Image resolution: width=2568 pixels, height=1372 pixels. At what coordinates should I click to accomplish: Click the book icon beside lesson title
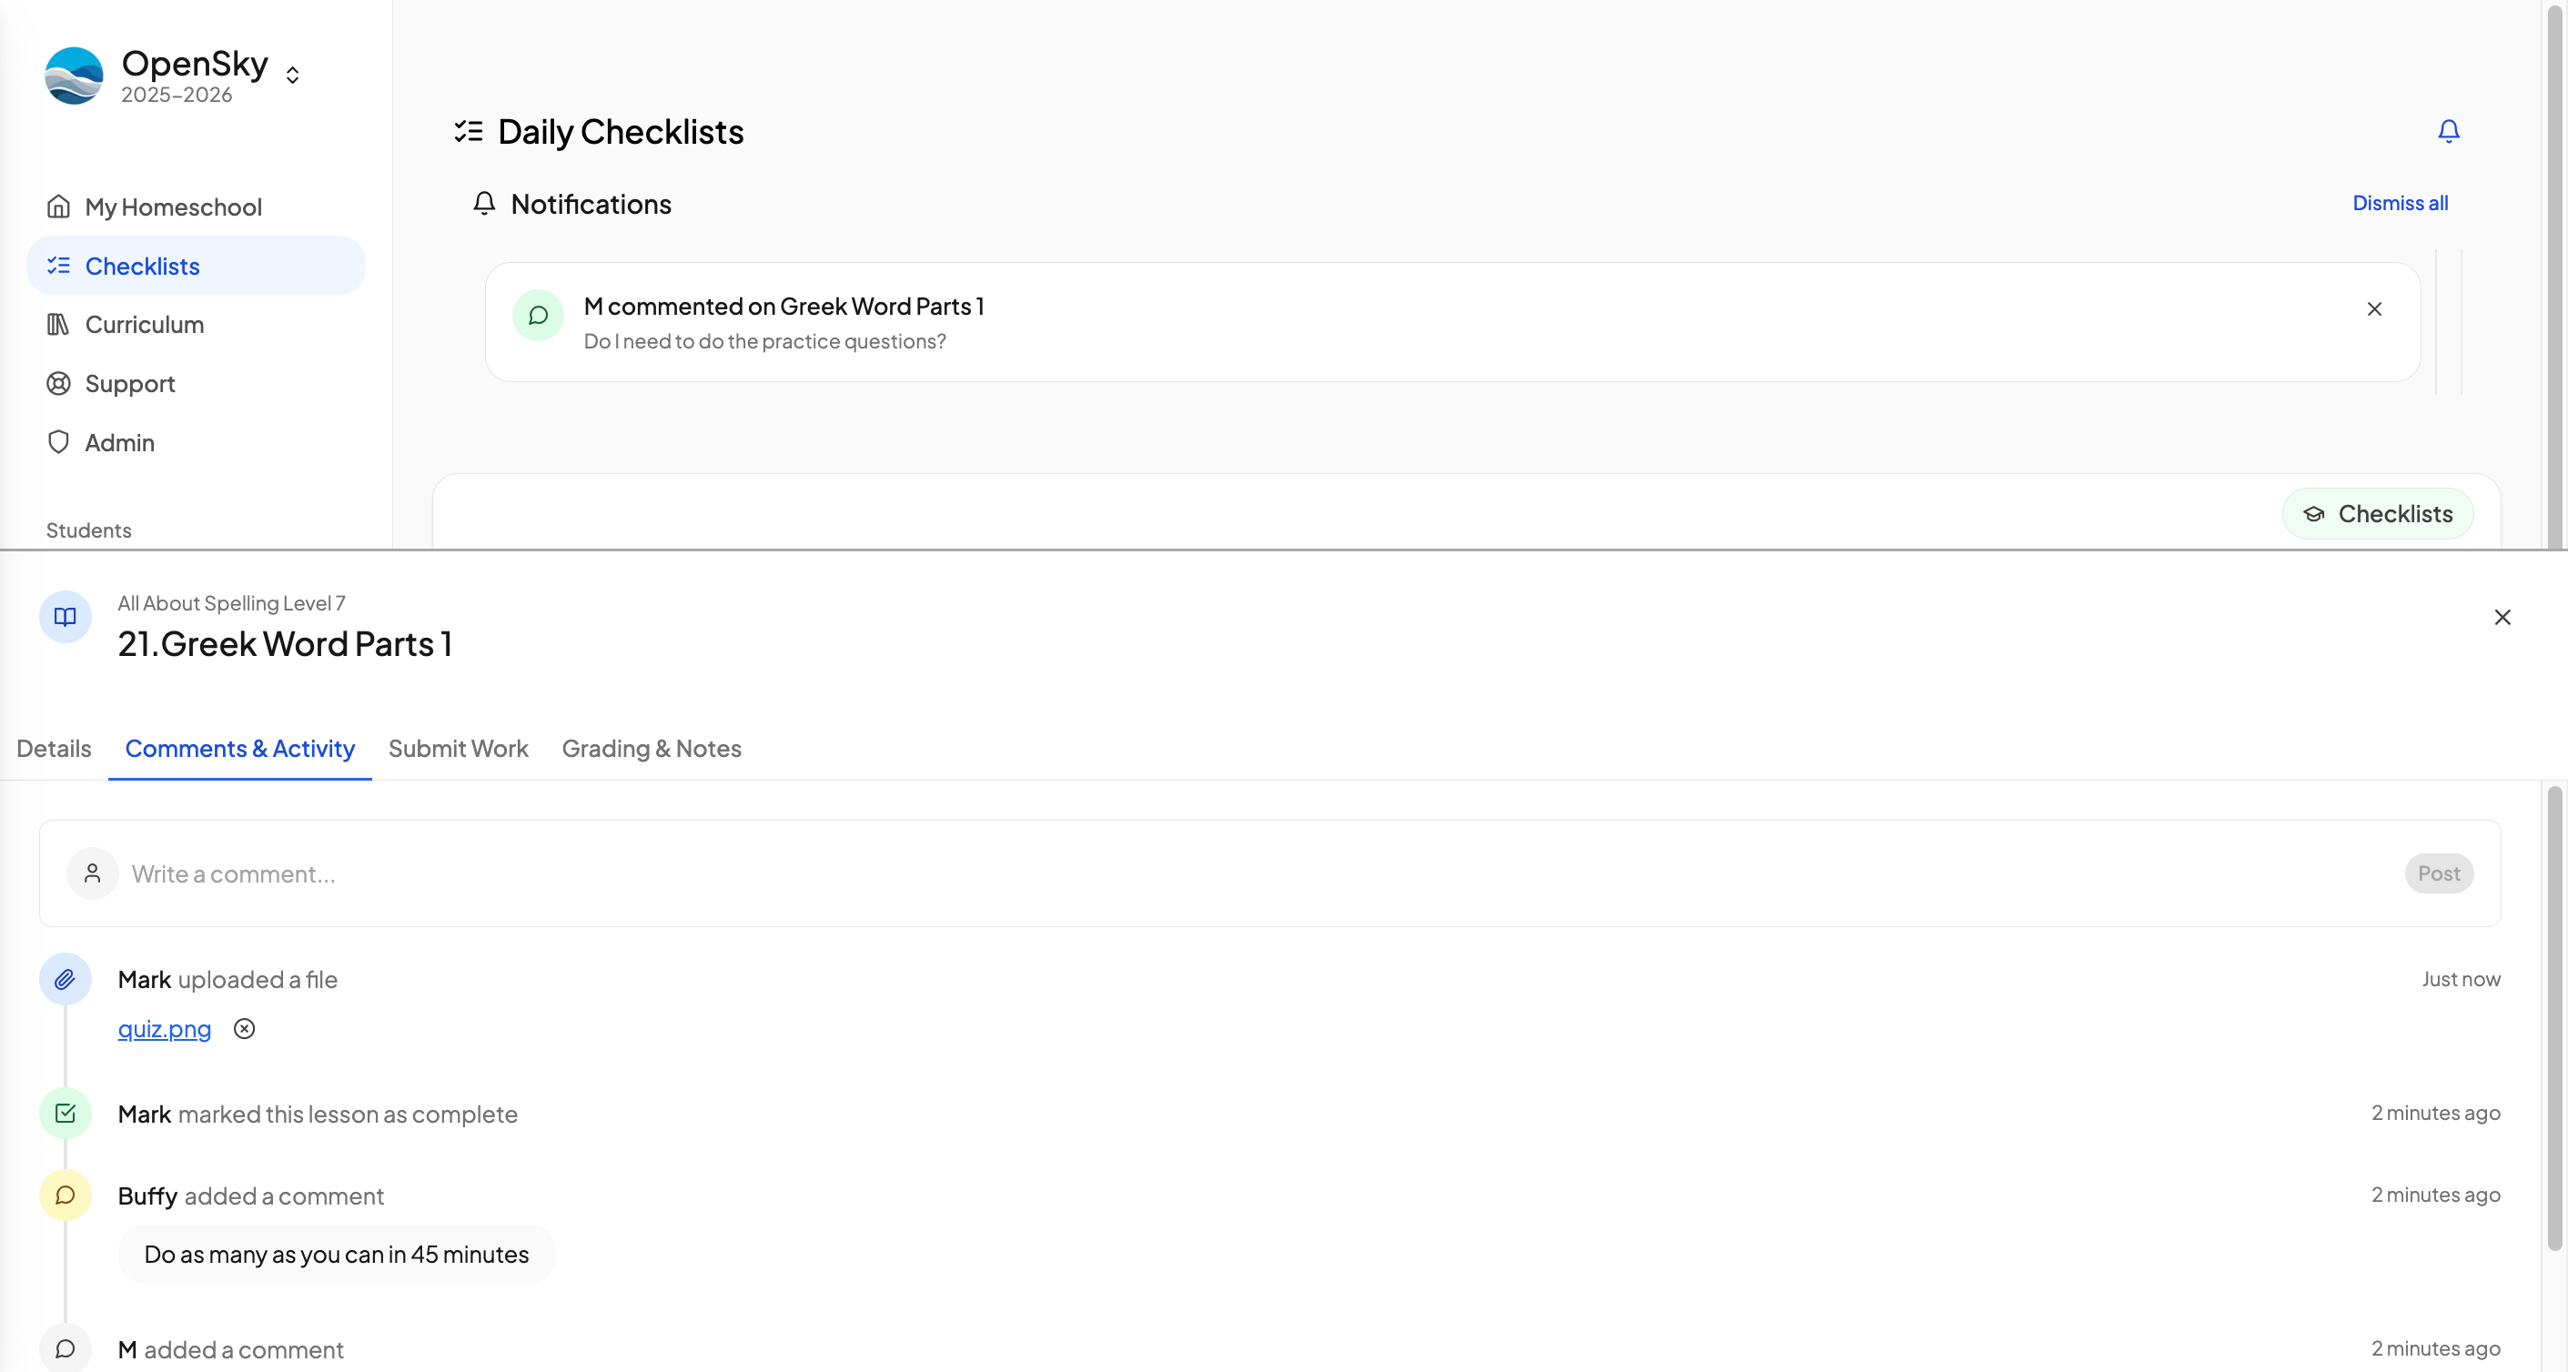[65, 618]
